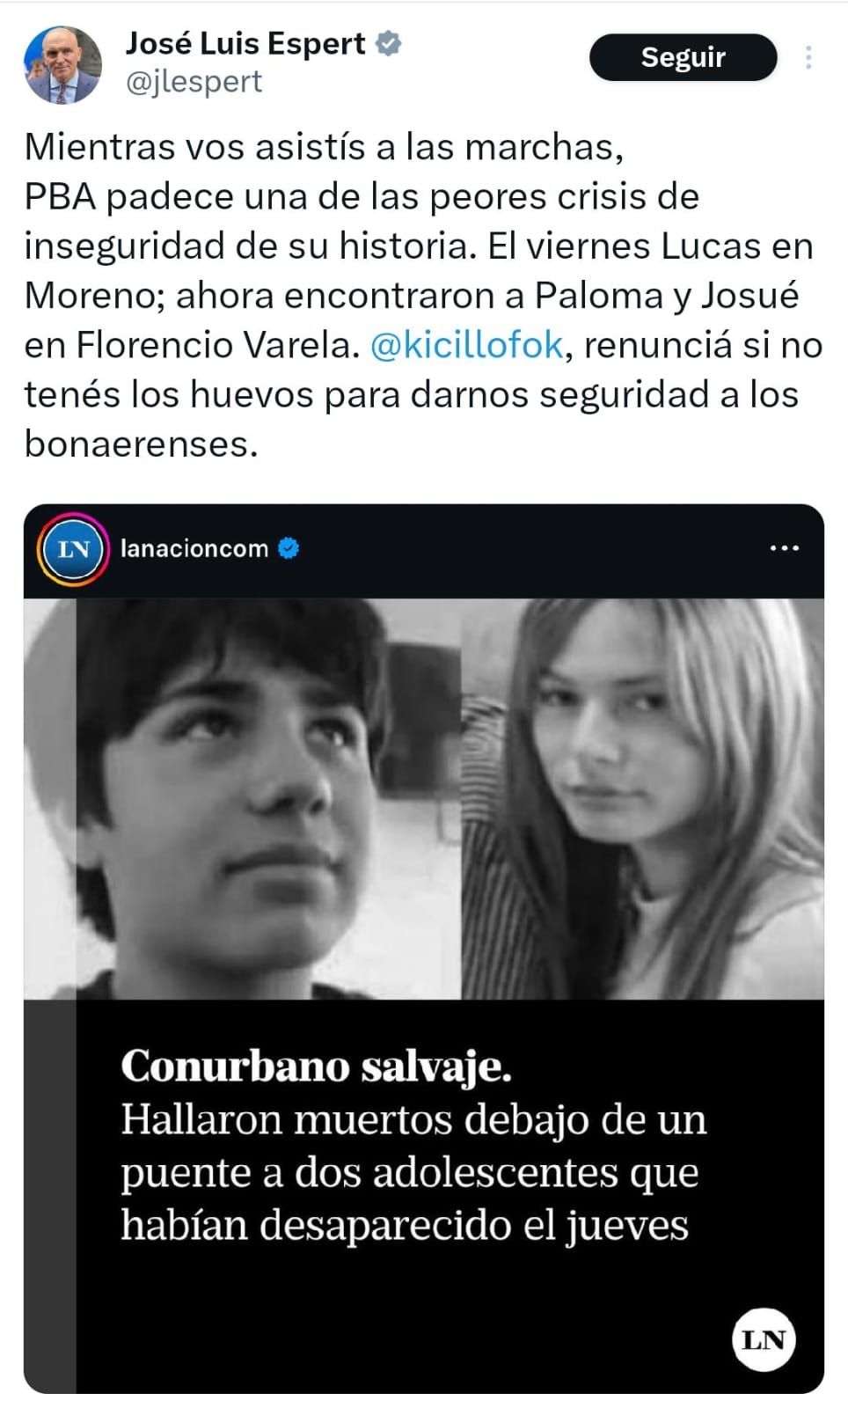
Task: Open José Luis Espert's profile avatar
Action: pyautogui.click(x=62, y=64)
